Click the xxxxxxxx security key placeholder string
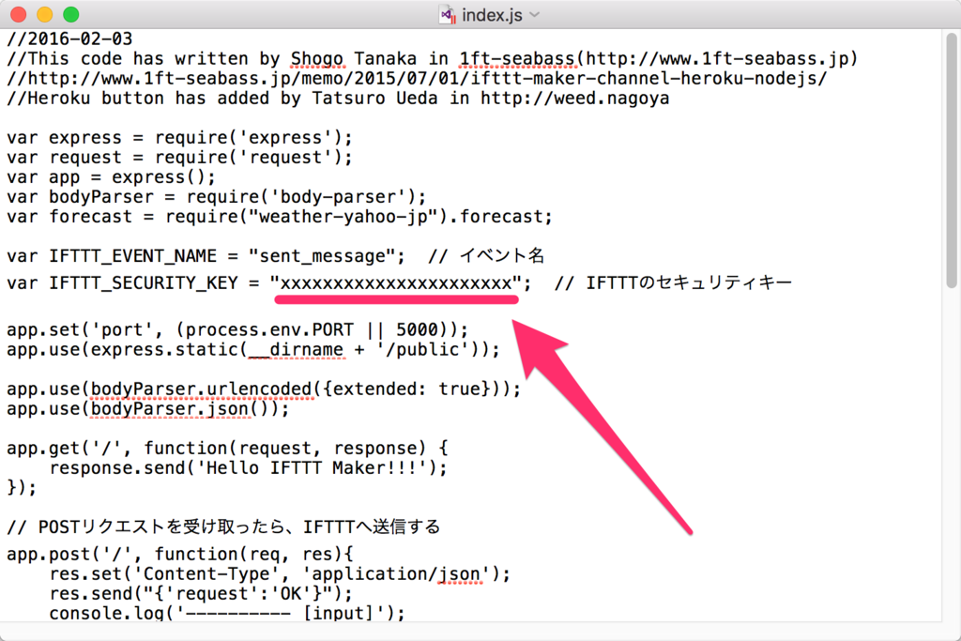 coord(396,283)
